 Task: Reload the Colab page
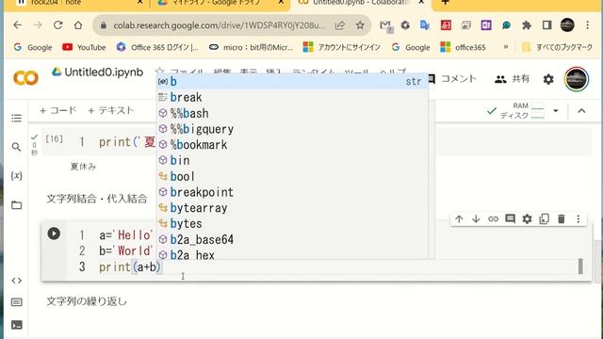click(x=58, y=25)
